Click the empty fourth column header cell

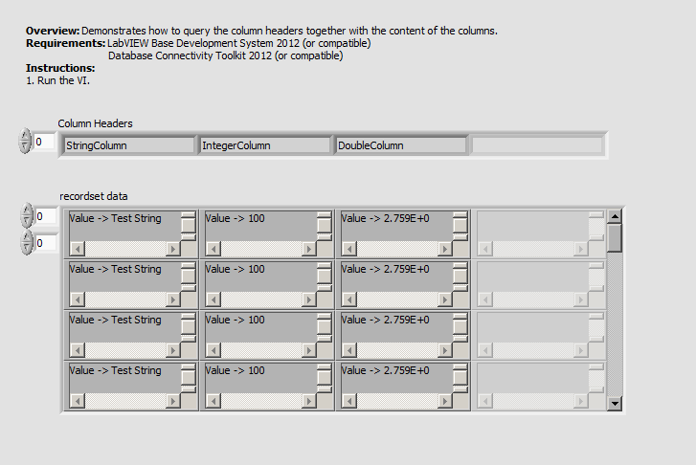point(537,145)
